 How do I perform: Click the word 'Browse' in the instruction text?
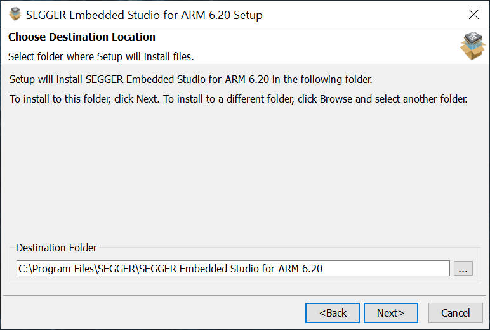coord(336,99)
